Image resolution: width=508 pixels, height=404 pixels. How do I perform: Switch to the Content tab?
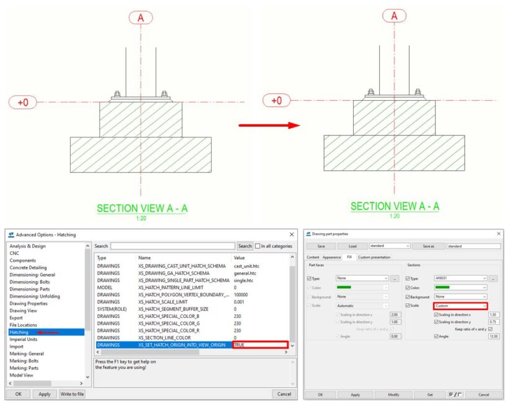pos(313,256)
